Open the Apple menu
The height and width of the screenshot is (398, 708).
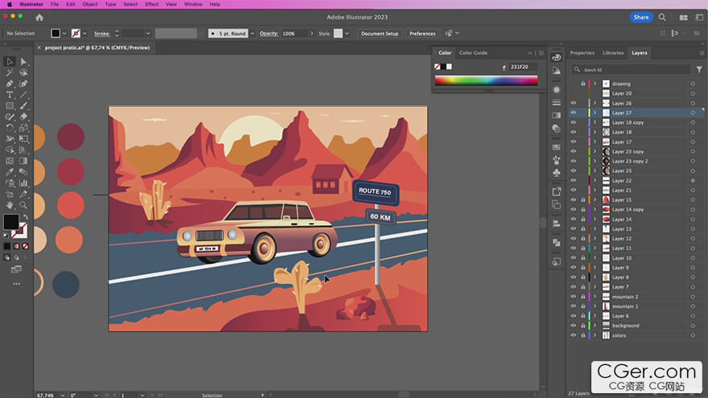(10, 4)
